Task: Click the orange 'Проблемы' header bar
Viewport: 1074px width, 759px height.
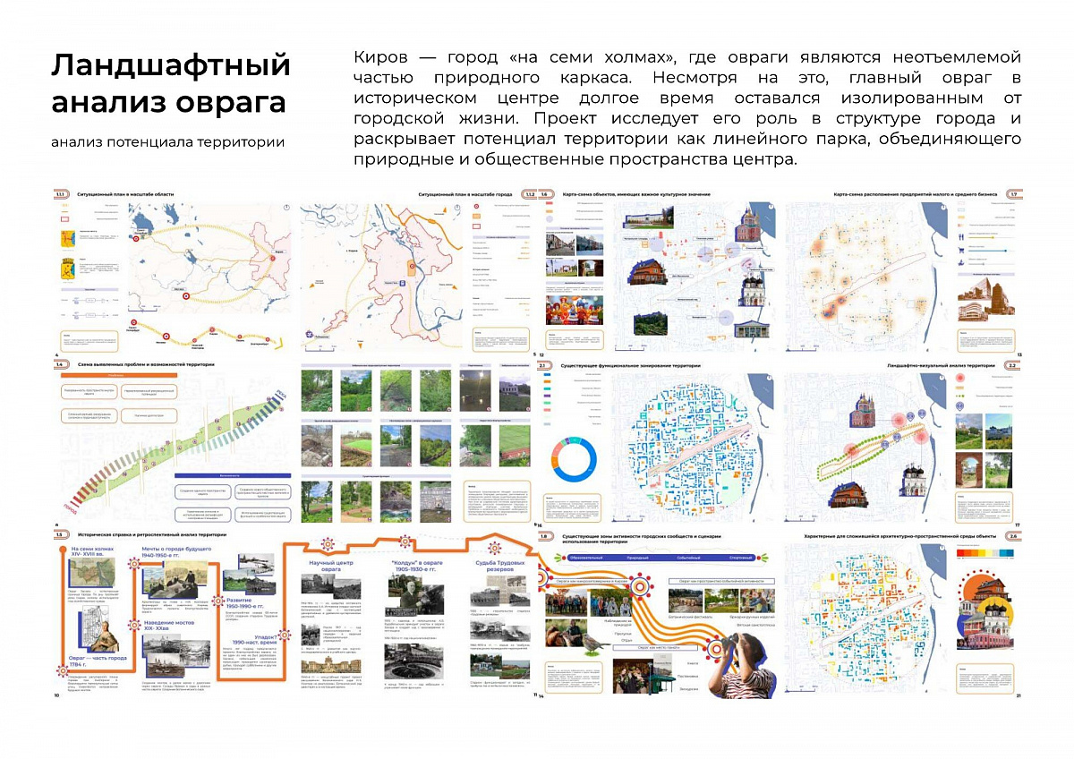Action: (119, 375)
